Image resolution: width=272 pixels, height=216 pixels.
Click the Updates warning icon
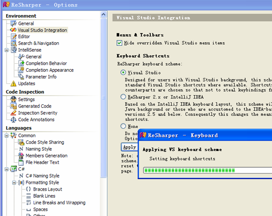(14, 83)
